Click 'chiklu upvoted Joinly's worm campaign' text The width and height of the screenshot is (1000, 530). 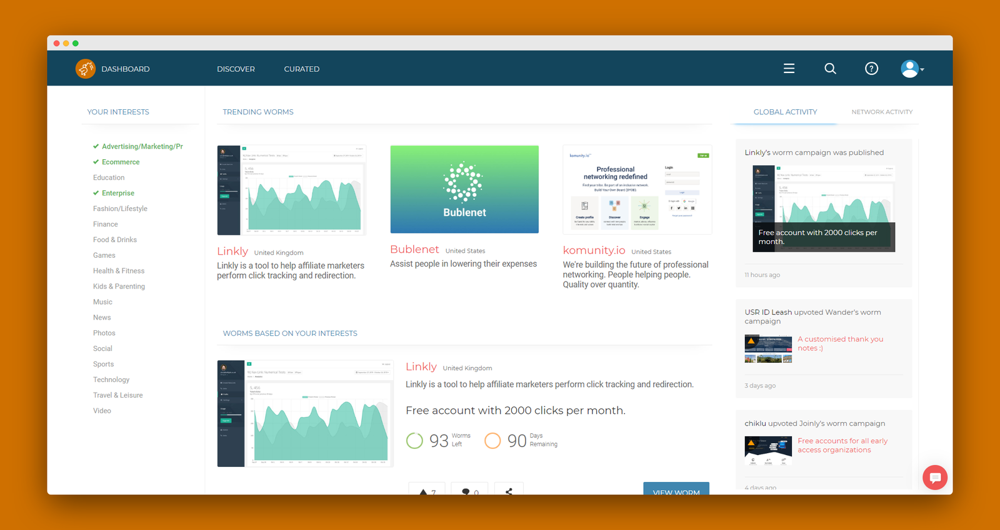(x=814, y=424)
